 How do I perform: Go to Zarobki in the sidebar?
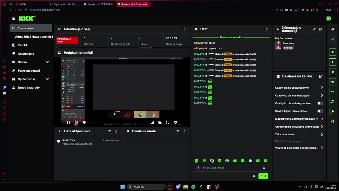point(31,45)
